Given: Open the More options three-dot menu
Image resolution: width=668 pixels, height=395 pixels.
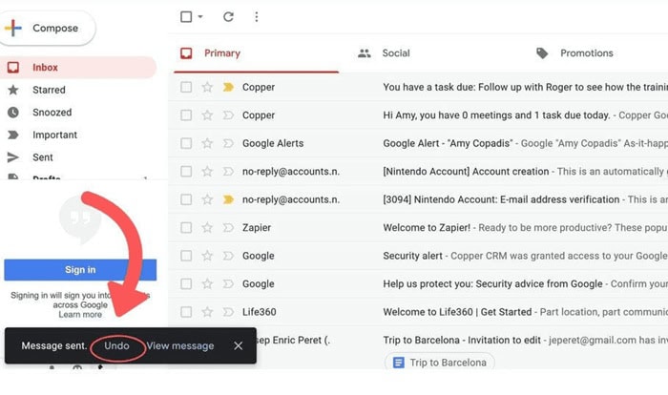Looking at the screenshot, I should tap(256, 17).
